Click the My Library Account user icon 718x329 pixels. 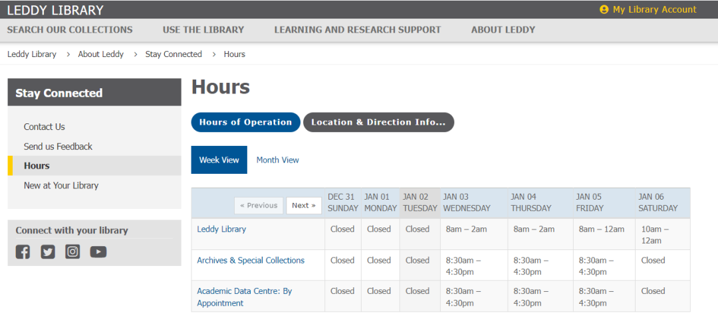[x=604, y=9]
